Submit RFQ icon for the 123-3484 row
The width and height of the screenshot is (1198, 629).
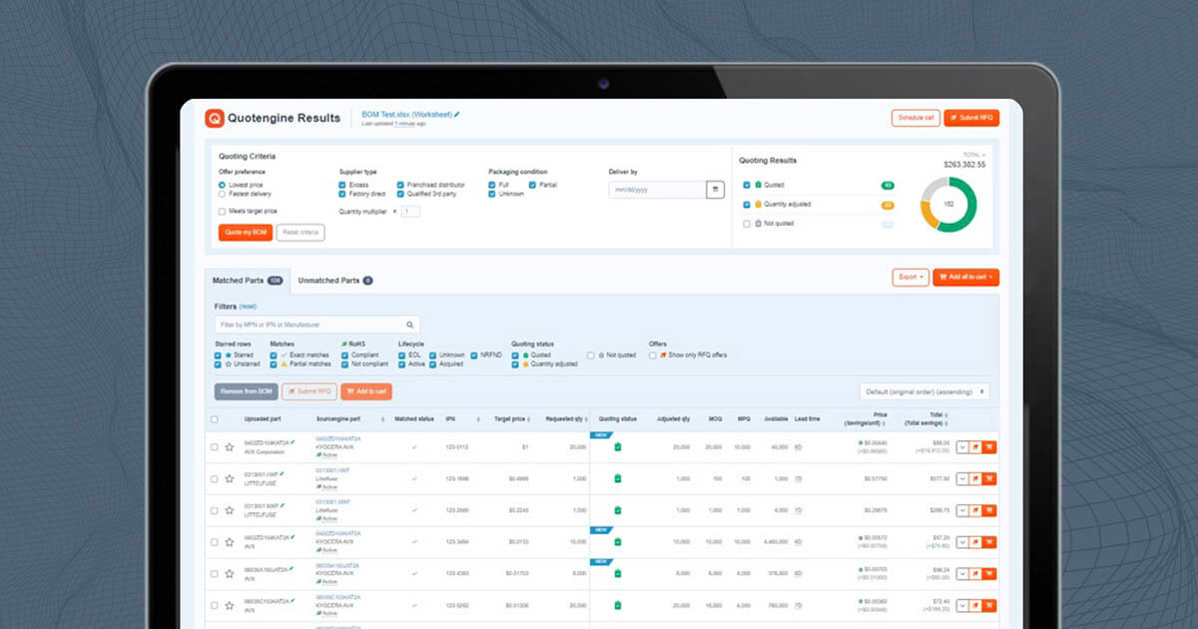976,542
